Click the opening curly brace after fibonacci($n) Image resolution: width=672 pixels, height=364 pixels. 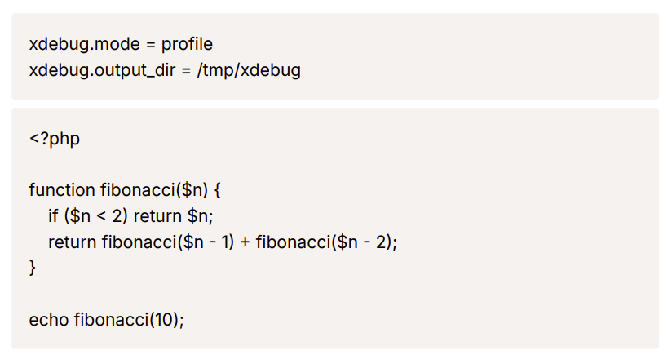217,190
